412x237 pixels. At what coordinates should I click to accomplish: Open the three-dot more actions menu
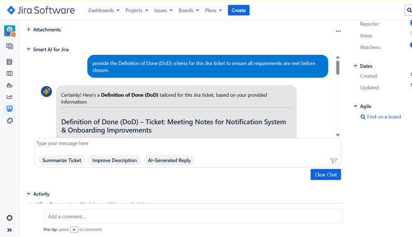pyautogui.click(x=338, y=31)
